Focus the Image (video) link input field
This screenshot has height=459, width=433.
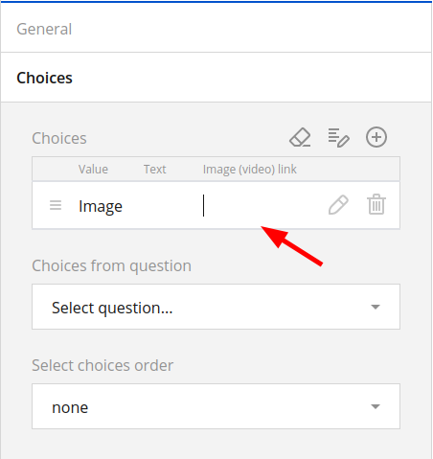click(261, 206)
